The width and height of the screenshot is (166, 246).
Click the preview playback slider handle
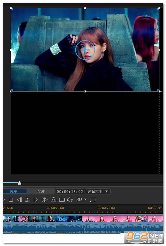(x=19, y=183)
